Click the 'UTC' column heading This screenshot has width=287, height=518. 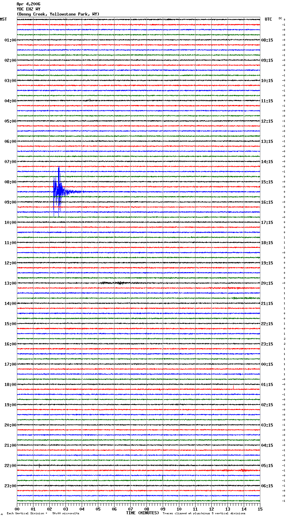(268, 19)
